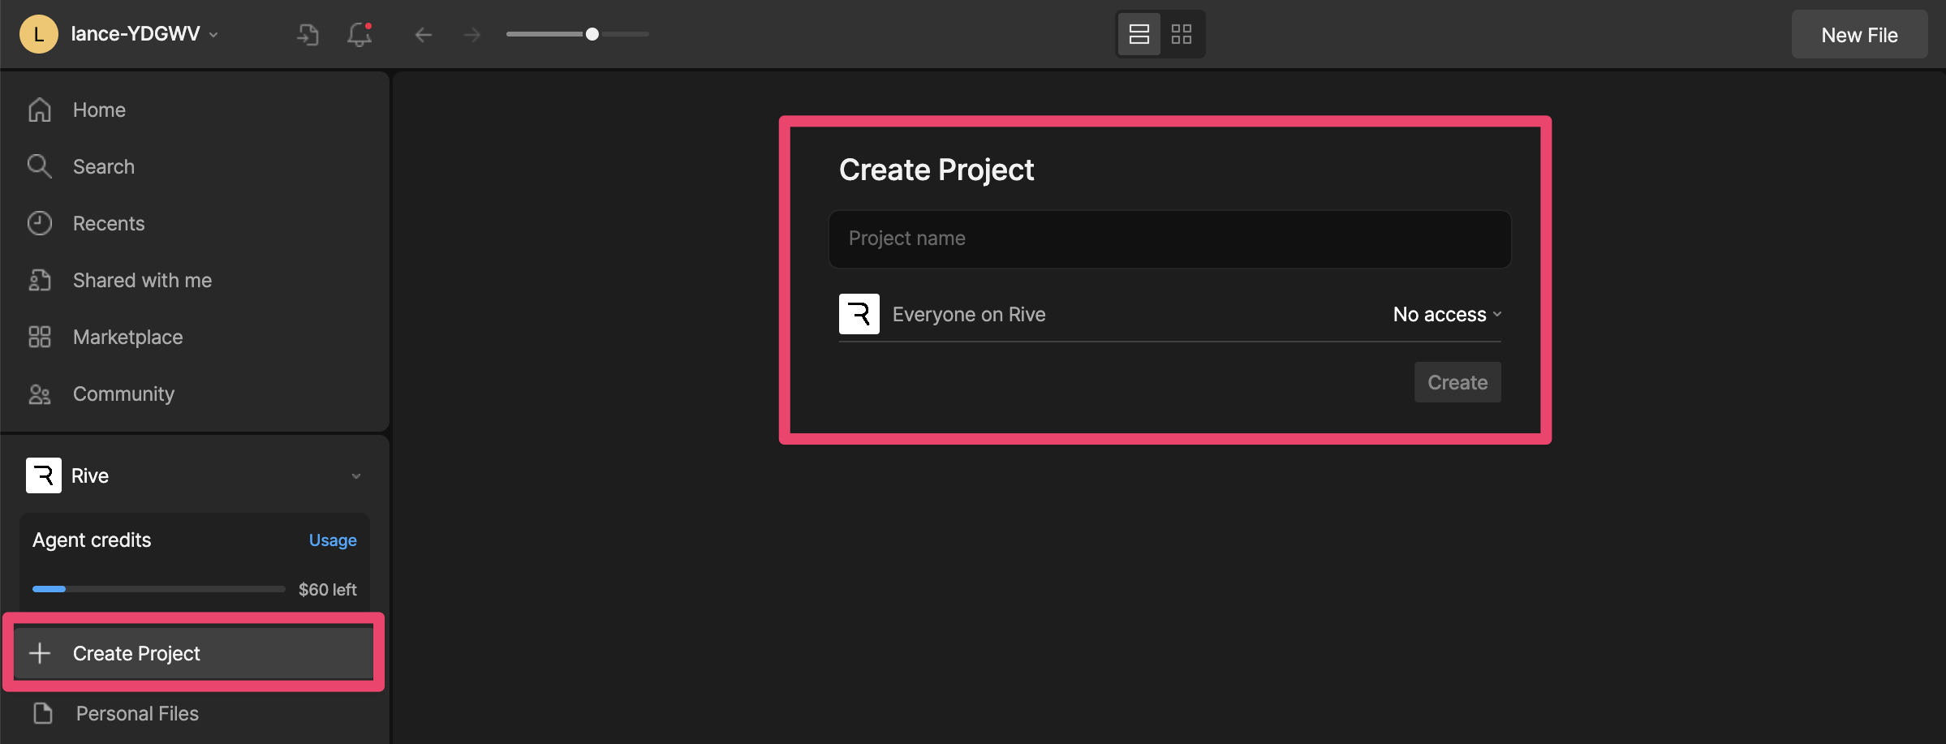Go to Recents in sidebar
1946x744 pixels.
point(195,223)
